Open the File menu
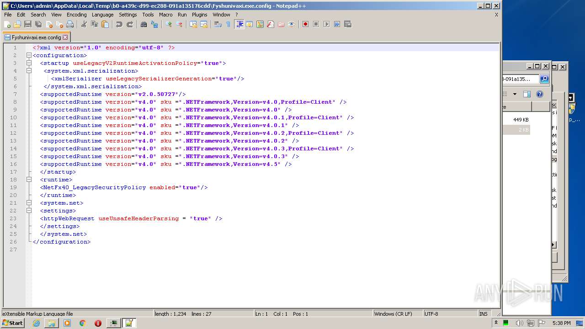This screenshot has height=329, width=585. point(8,15)
